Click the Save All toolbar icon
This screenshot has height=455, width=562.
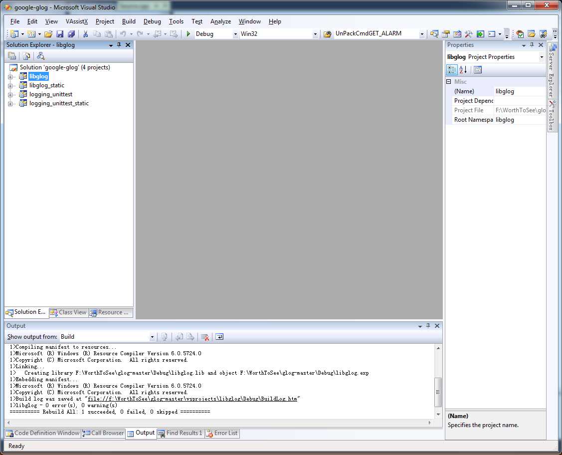(71, 34)
